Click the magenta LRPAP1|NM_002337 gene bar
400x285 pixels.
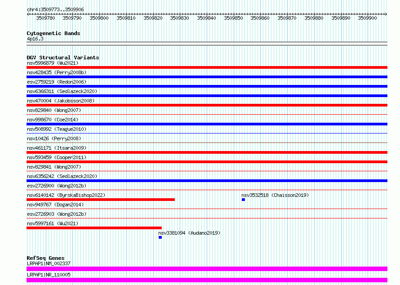[207, 269]
